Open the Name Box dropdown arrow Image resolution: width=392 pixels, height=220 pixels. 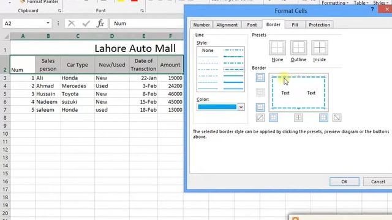(48, 23)
